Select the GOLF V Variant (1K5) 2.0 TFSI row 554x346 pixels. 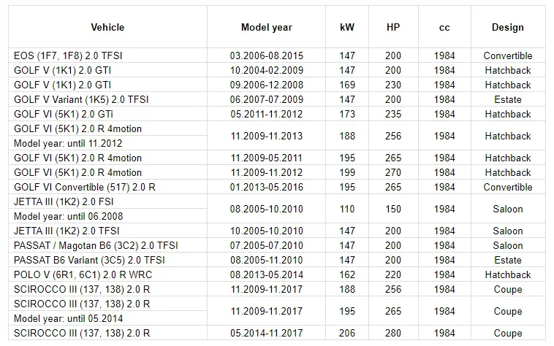tap(277, 99)
